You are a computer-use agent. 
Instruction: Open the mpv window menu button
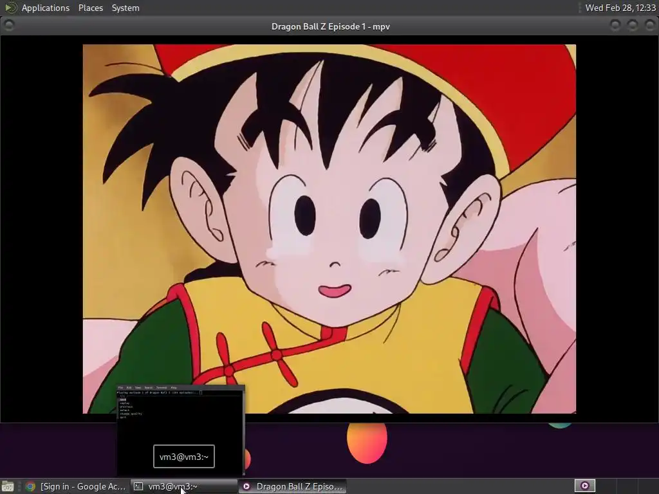[x=9, y=26]
